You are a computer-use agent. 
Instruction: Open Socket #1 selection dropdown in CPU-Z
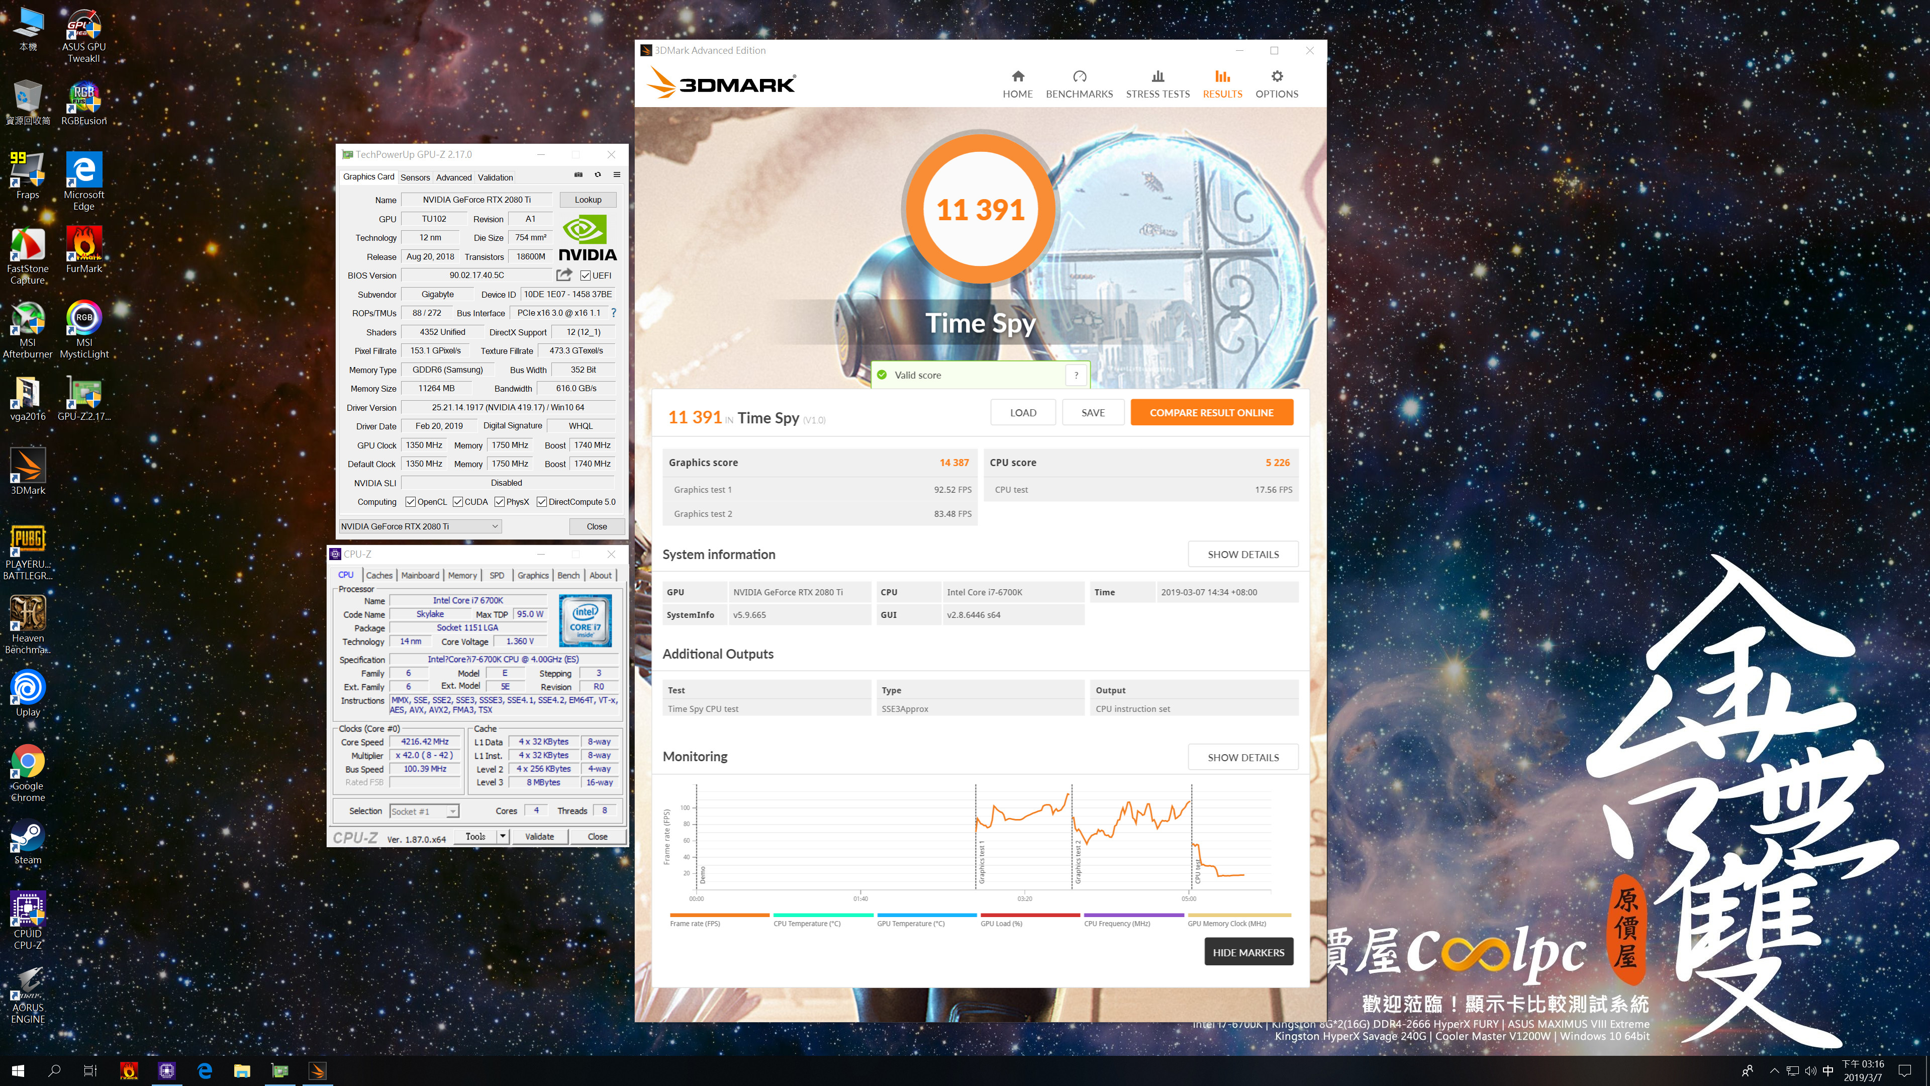(x=424, y=811)
